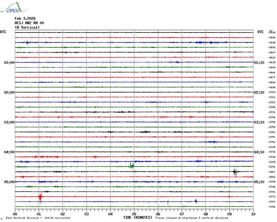Viewport: 277px width, 222px height.
Task: Click the "01:10" time label
Action: 259,62
